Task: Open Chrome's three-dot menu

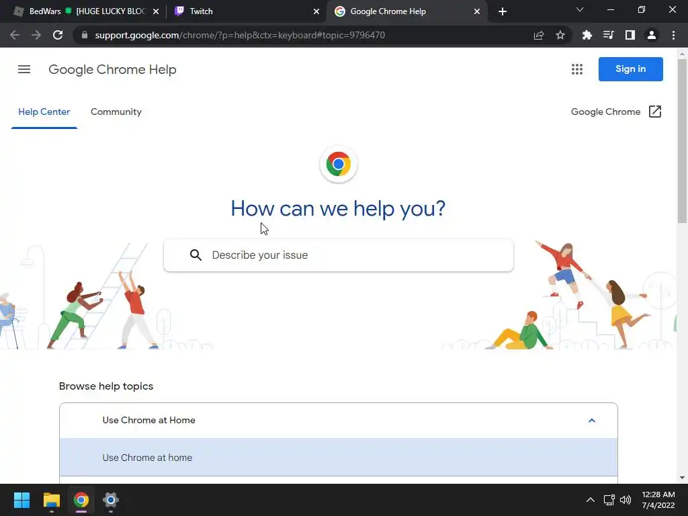Action: [x=673, y=35]
